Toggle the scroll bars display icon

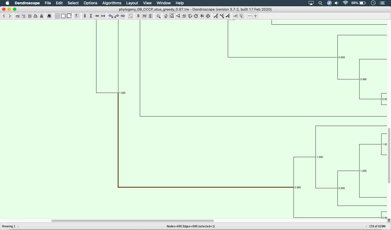click(69, 16)
